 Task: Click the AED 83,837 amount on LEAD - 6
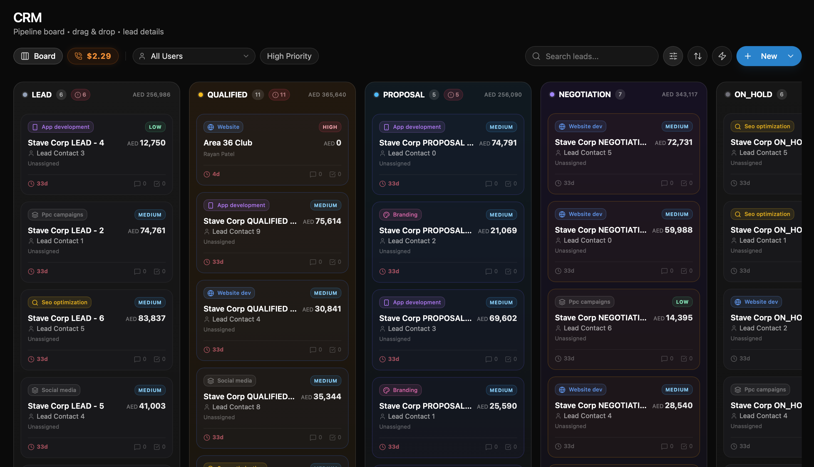(x=145, y=318)
